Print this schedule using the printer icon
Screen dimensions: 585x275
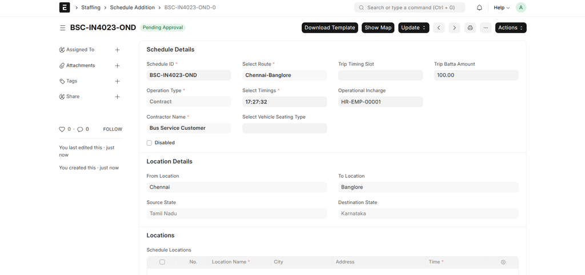pyautogui.click(x=470, y=27)
